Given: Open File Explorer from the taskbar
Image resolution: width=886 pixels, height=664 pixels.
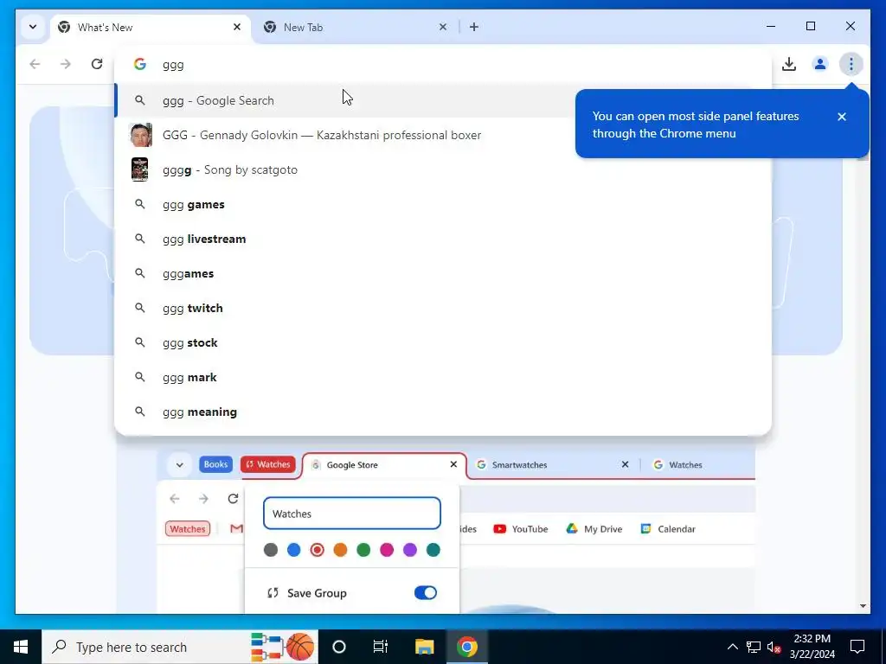Looking at the screenshot, I should pyautogui.click(x=424, y=647).
